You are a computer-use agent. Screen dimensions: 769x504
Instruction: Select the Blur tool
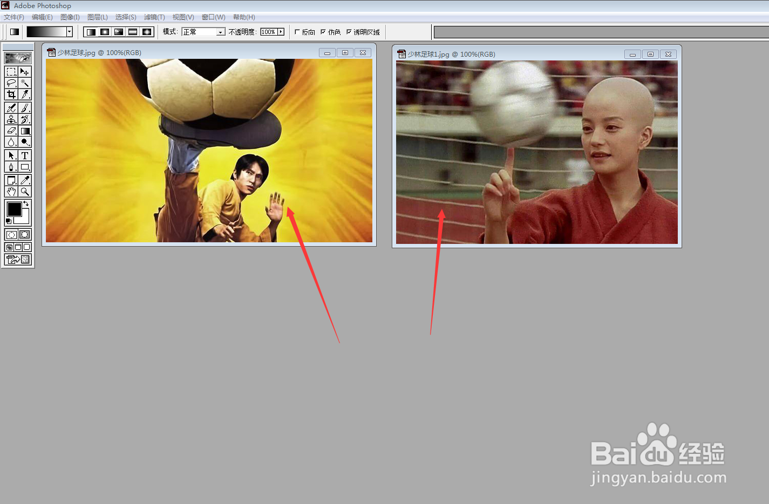pos(11,142)
